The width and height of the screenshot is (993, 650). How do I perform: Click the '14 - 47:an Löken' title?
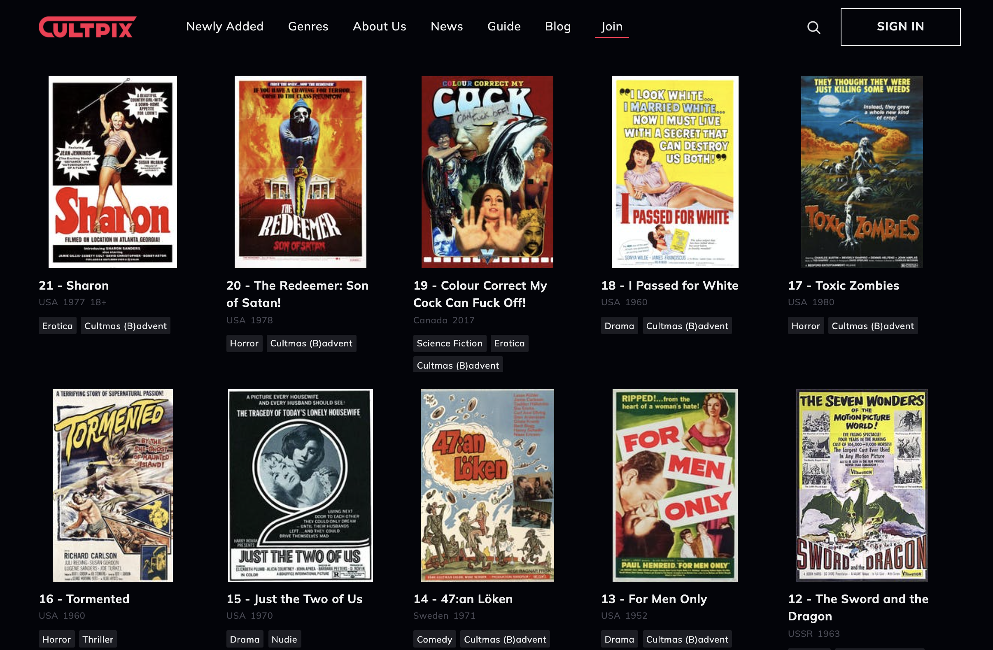tap(463, 599)
